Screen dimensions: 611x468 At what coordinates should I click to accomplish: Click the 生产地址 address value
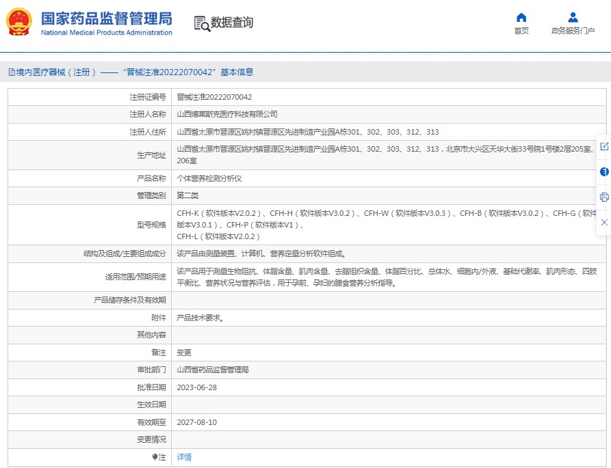click(x=386, y=155)
